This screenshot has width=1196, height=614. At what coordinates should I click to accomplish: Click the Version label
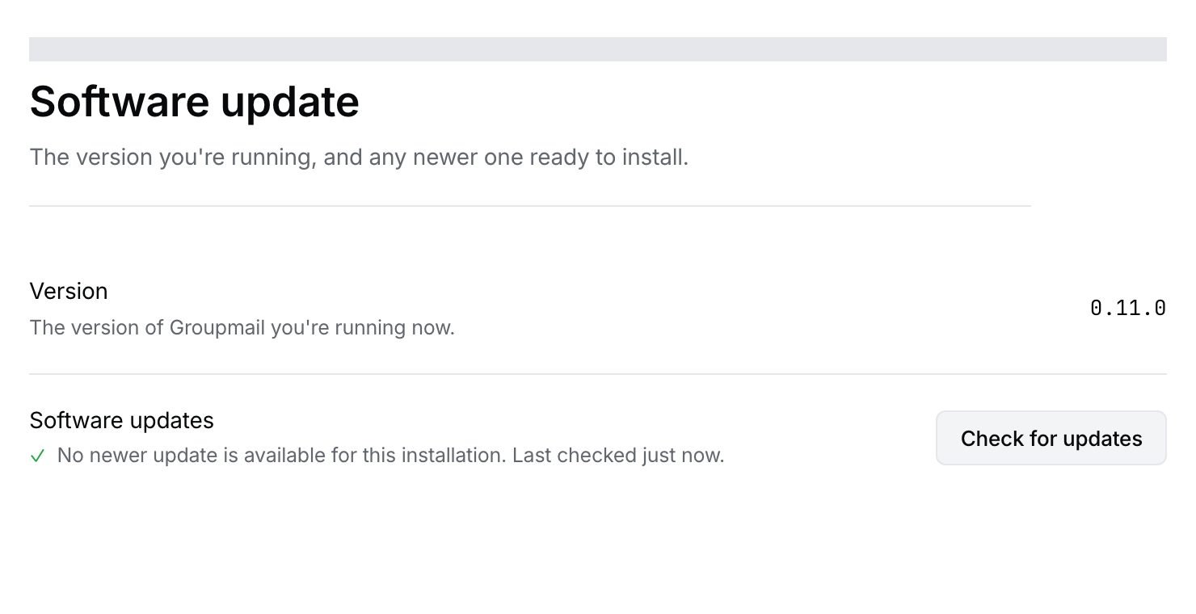click(69, 291)
